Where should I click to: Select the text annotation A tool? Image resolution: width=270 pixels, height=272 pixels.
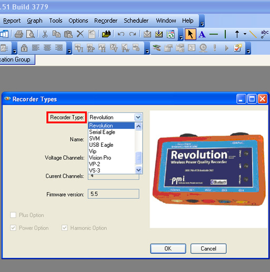[x=202, y=34]
